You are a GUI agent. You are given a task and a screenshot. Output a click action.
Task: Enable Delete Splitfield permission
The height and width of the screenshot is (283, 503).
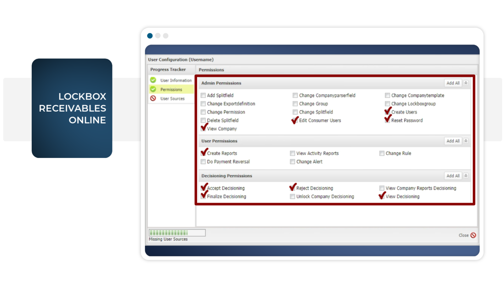[x=203, y=120]
